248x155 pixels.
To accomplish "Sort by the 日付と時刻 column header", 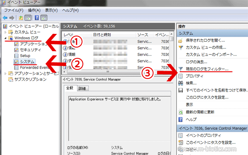I will click(113, 35).
